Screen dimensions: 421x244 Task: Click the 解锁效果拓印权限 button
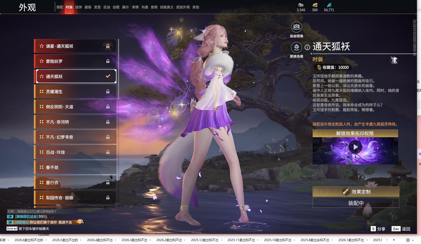pos(355,133)
